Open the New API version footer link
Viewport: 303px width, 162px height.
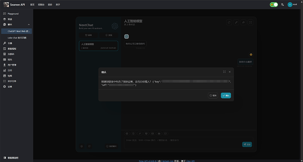tap(148, 161)
